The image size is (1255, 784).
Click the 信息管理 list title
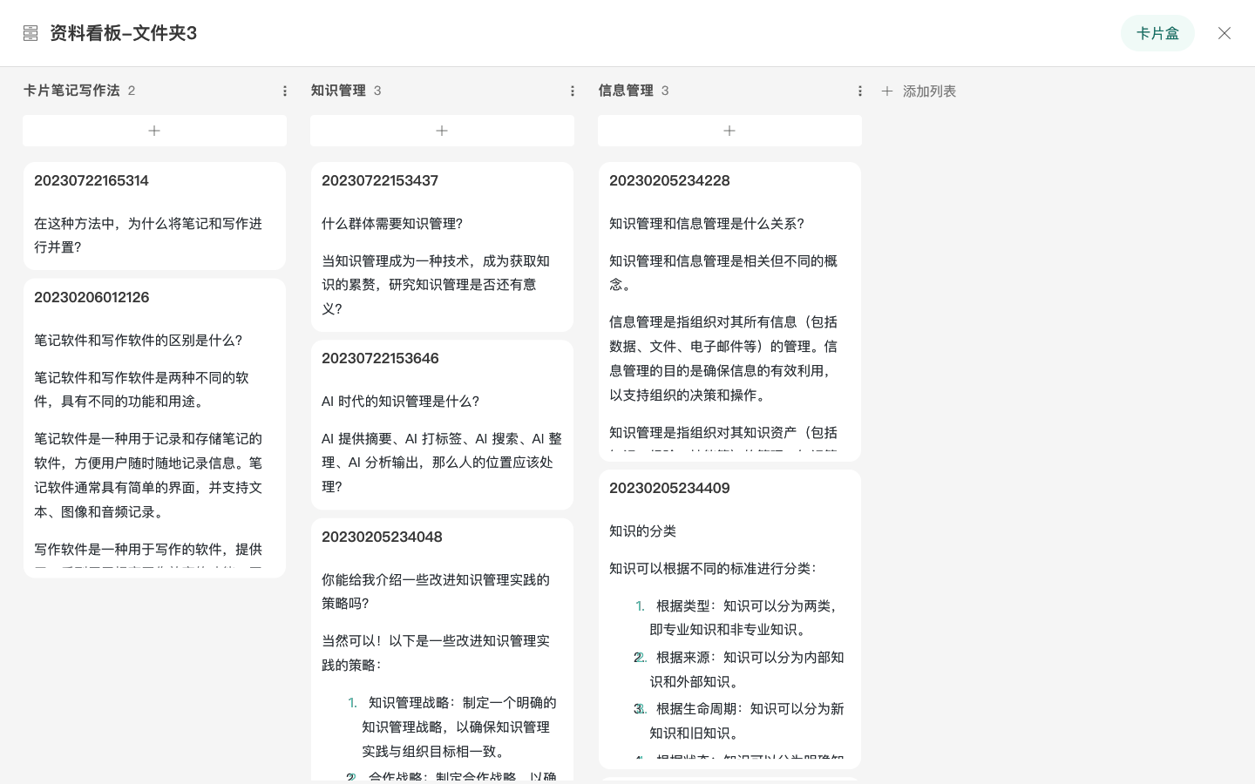[626, 91]
